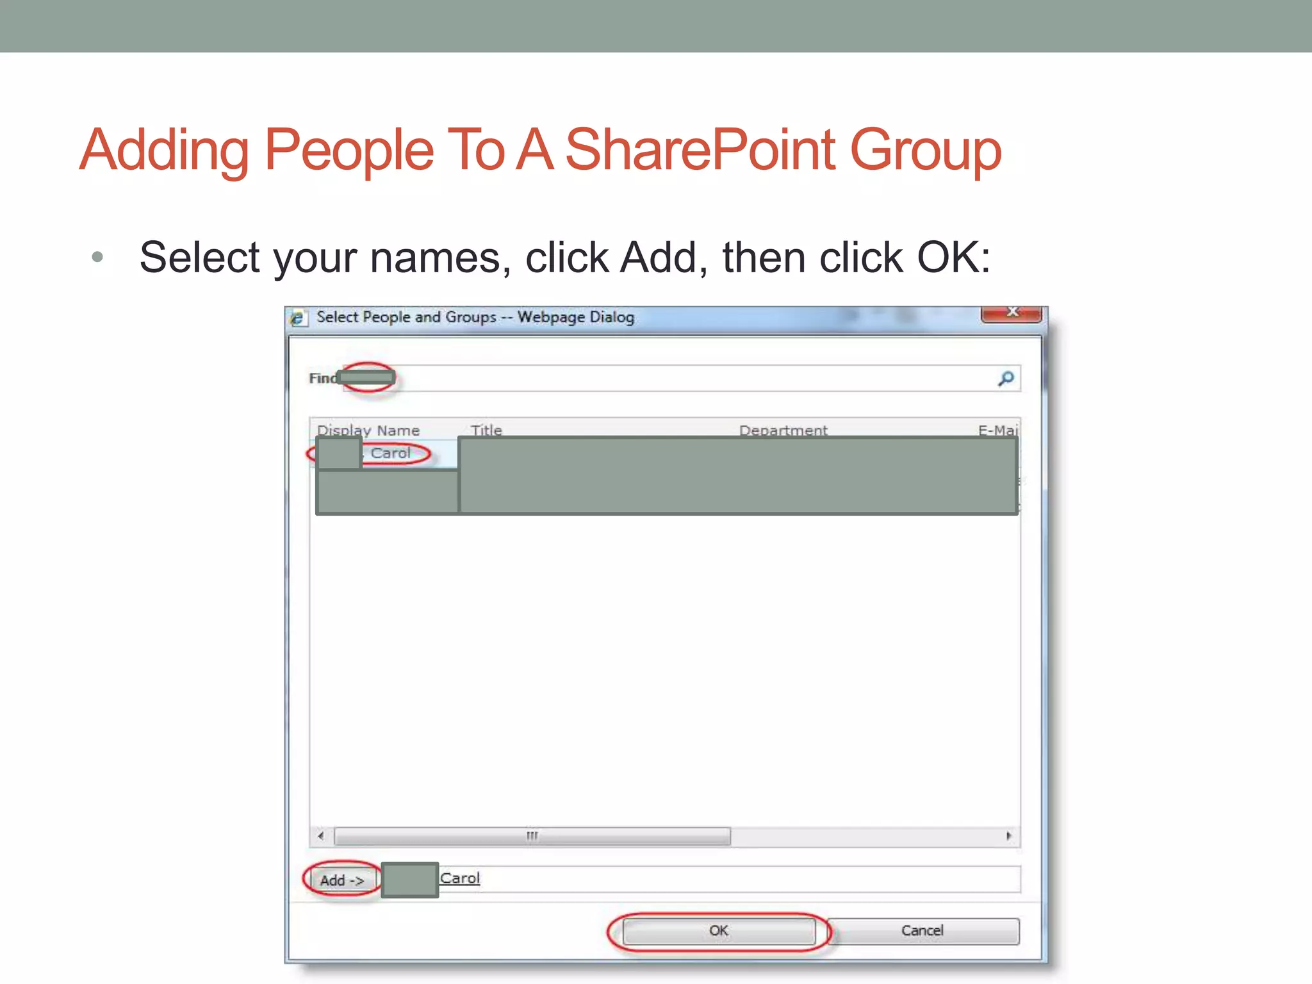Click the E-Mail column header
Viewport: 1312px width, 984px height.
(998, 430)
